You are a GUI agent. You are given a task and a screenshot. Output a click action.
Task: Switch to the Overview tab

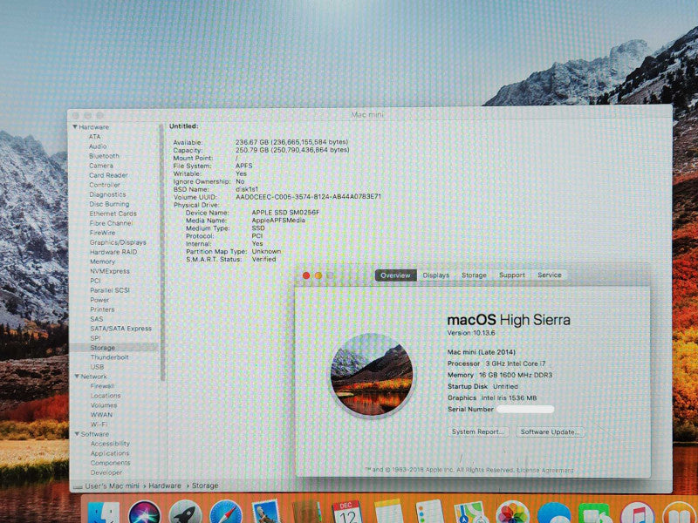(395, 275)
